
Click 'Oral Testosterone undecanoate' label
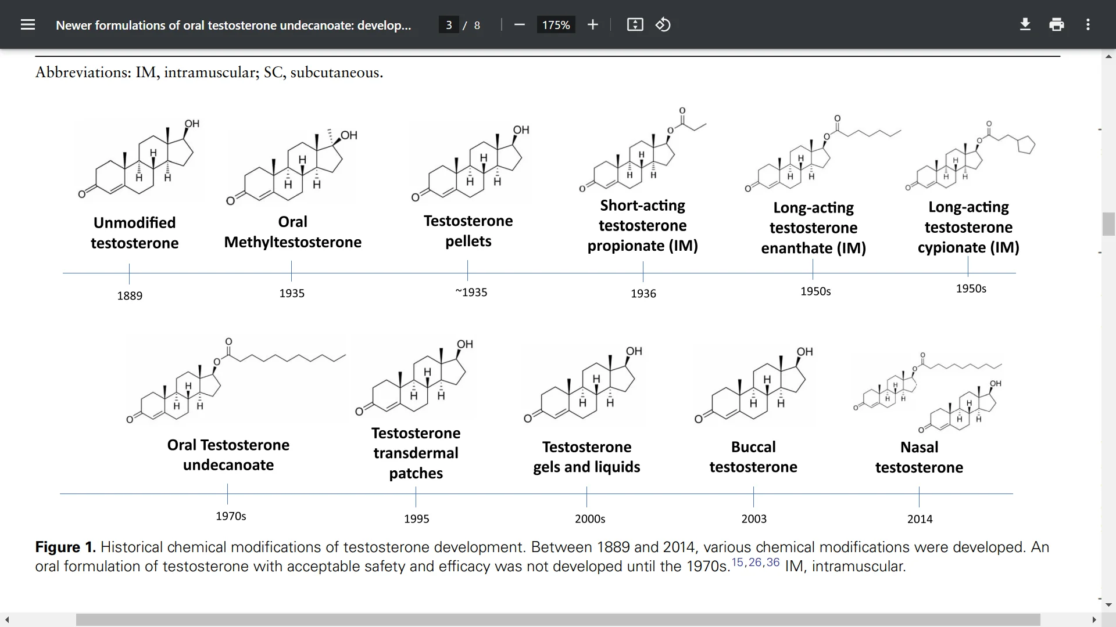228,455
